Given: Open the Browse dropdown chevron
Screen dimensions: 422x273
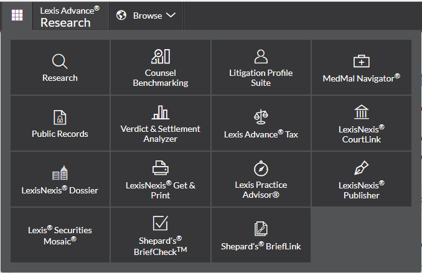Looking at the screenshot, I should (171, 16).
